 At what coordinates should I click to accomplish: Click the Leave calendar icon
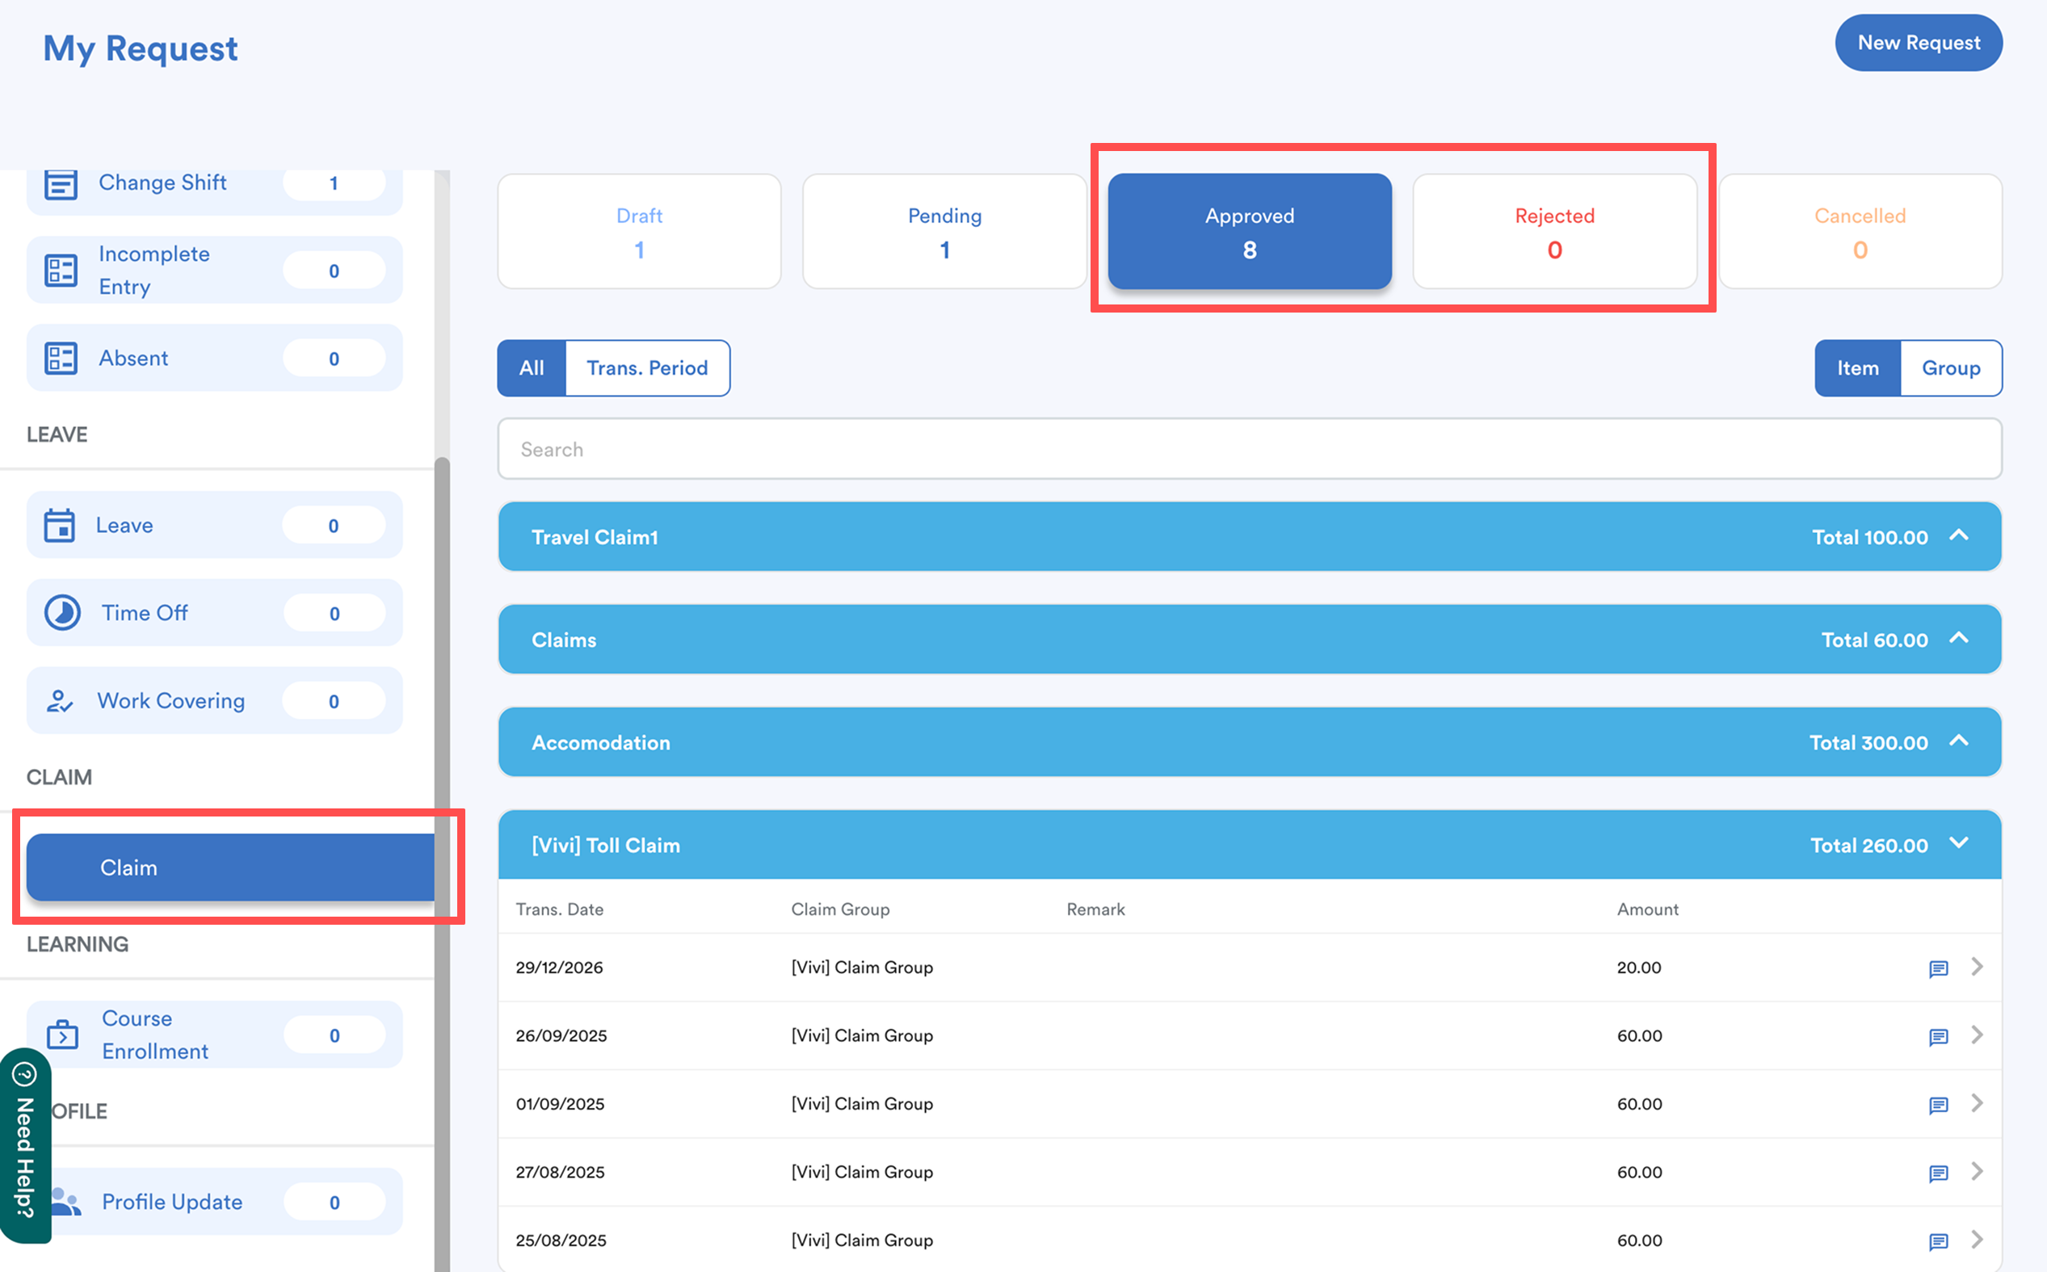point(60,525)
